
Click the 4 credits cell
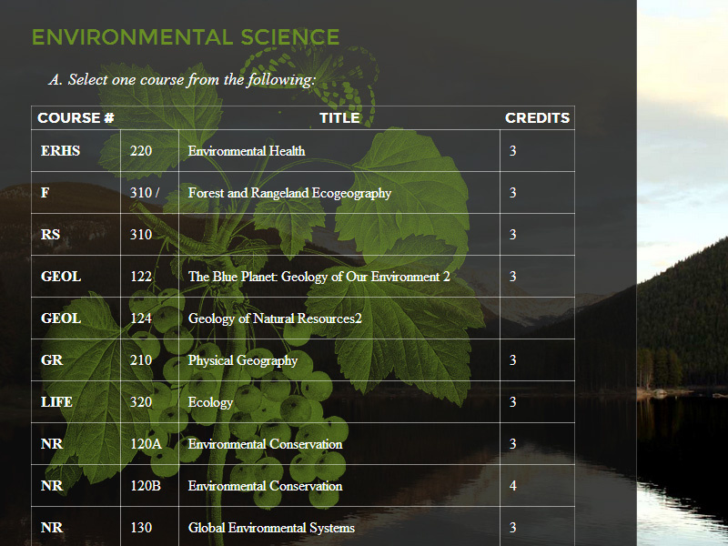click(x=513, y=486)
